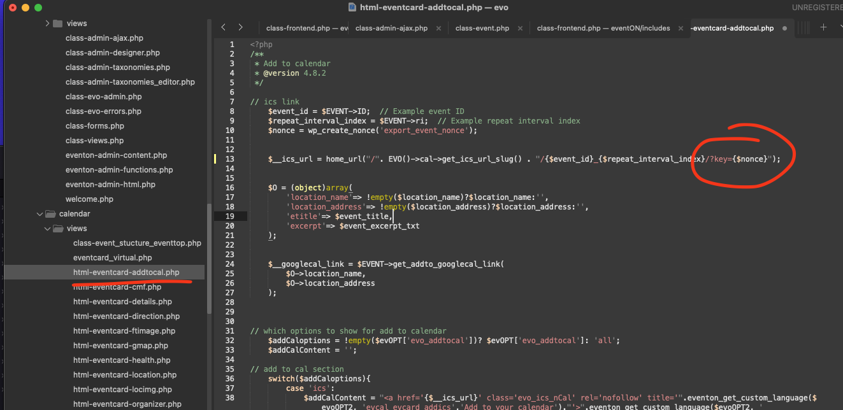The width and height of the screenshot is (843, 410).
Task: Open eventon-admin-functions.php file
Action: (119, 170)
